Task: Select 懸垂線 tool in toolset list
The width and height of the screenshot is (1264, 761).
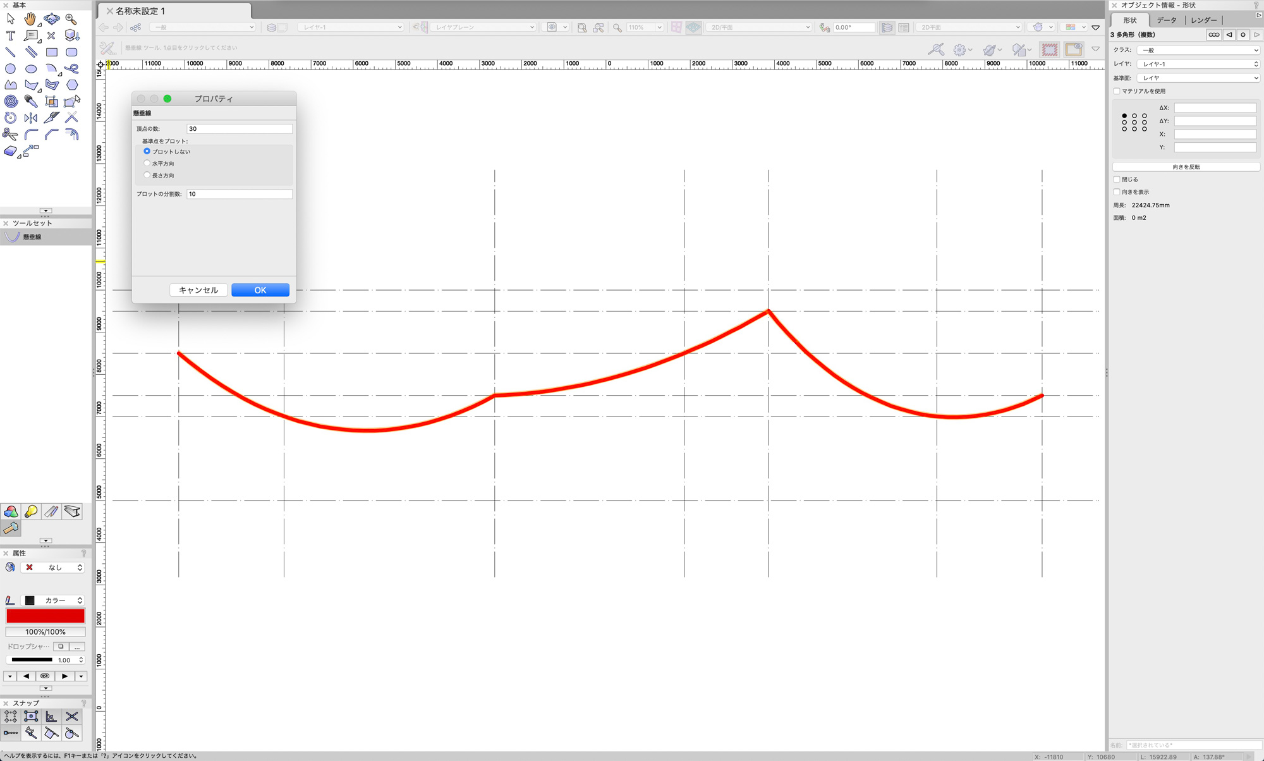Action: [46, 236]
